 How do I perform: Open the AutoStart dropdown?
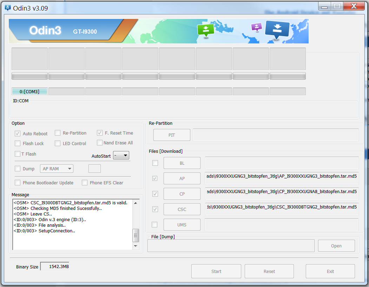(x=121, y=155)
